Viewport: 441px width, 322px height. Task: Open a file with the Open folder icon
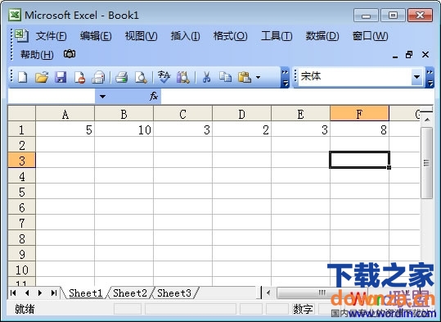[x=42, y=77]
